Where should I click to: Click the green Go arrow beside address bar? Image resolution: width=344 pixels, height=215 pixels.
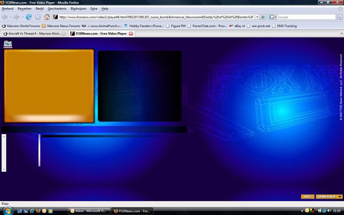(x=263, y=17)
